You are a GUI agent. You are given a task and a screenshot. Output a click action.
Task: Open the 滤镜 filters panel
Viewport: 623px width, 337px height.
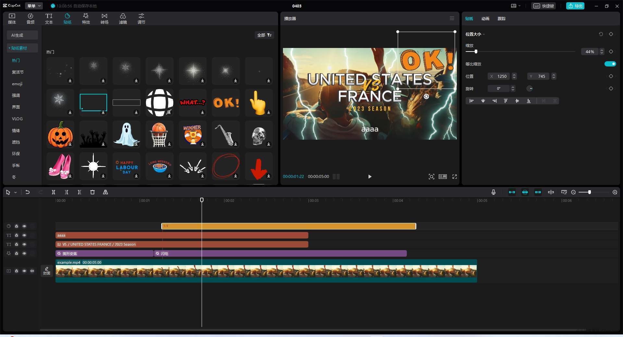[x=123, y=18]
